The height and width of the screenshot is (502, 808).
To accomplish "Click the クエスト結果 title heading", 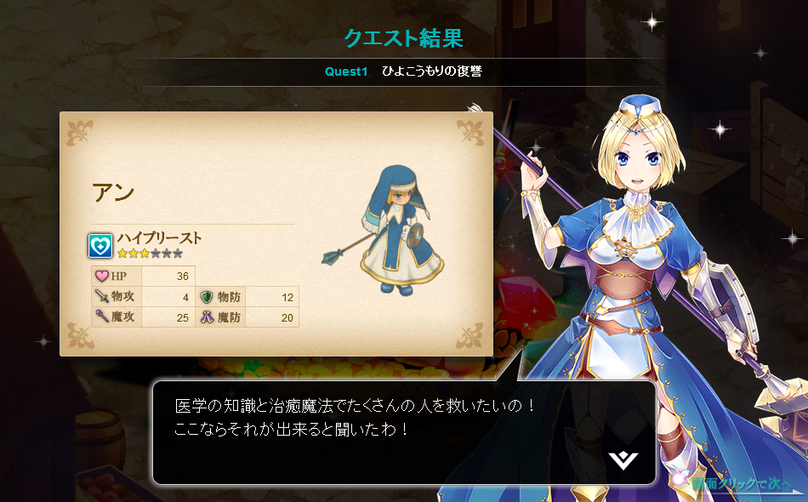I will pyautogui.click(x=403, y=38).
